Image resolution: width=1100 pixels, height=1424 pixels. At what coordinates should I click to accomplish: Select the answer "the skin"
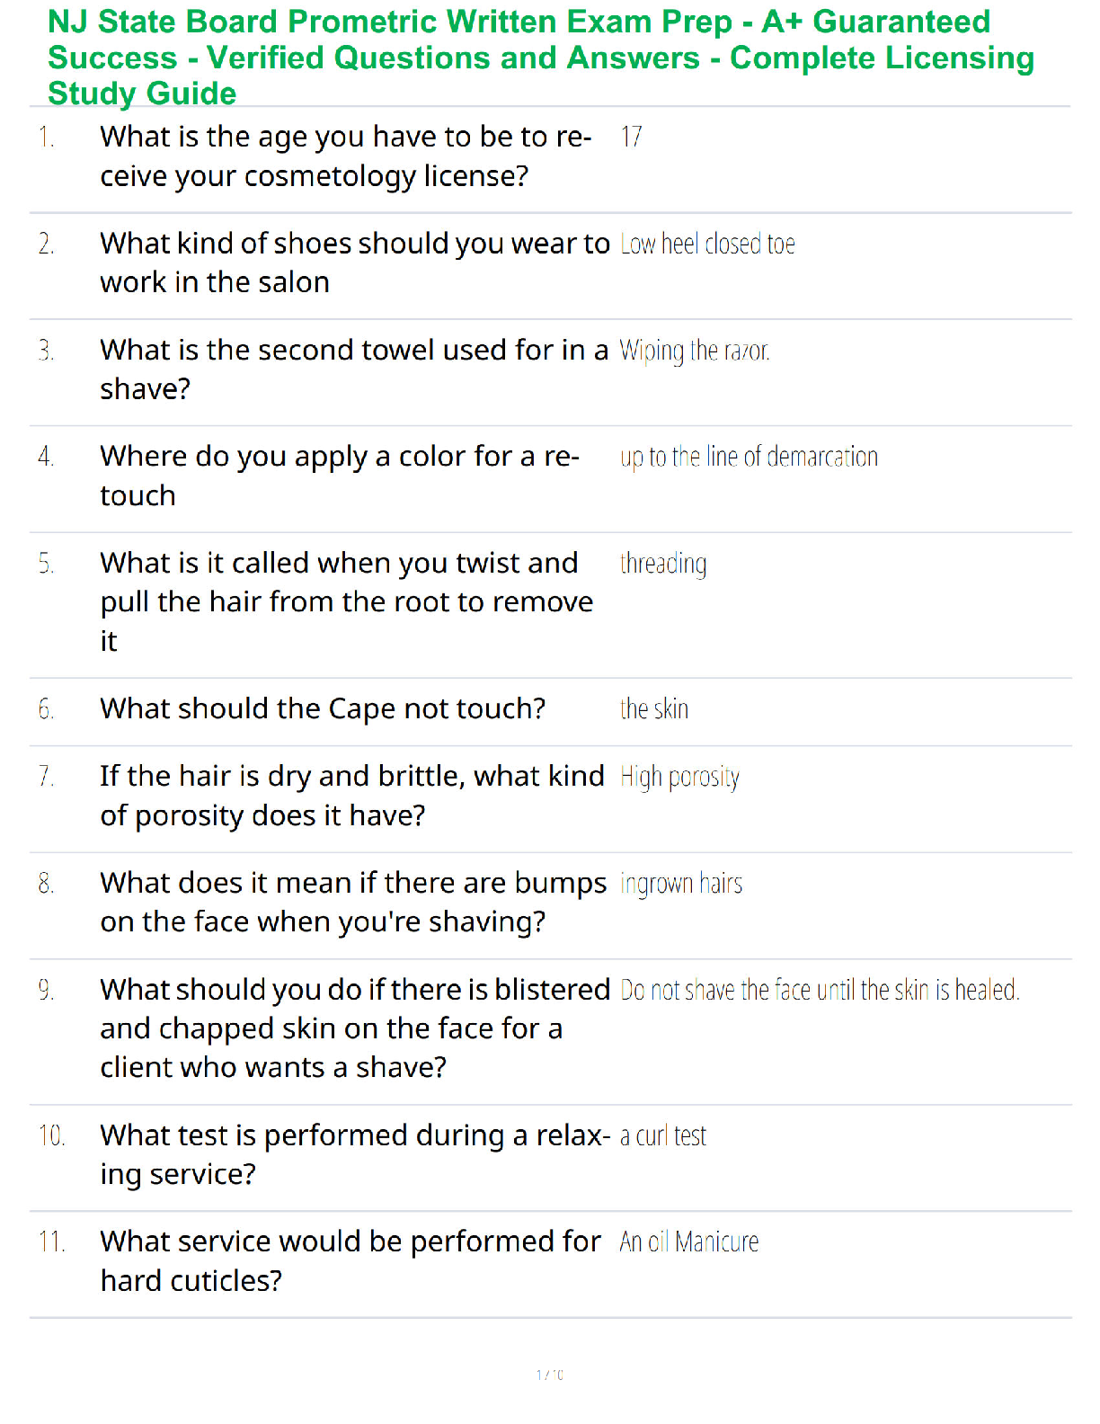tap(654, 709)
